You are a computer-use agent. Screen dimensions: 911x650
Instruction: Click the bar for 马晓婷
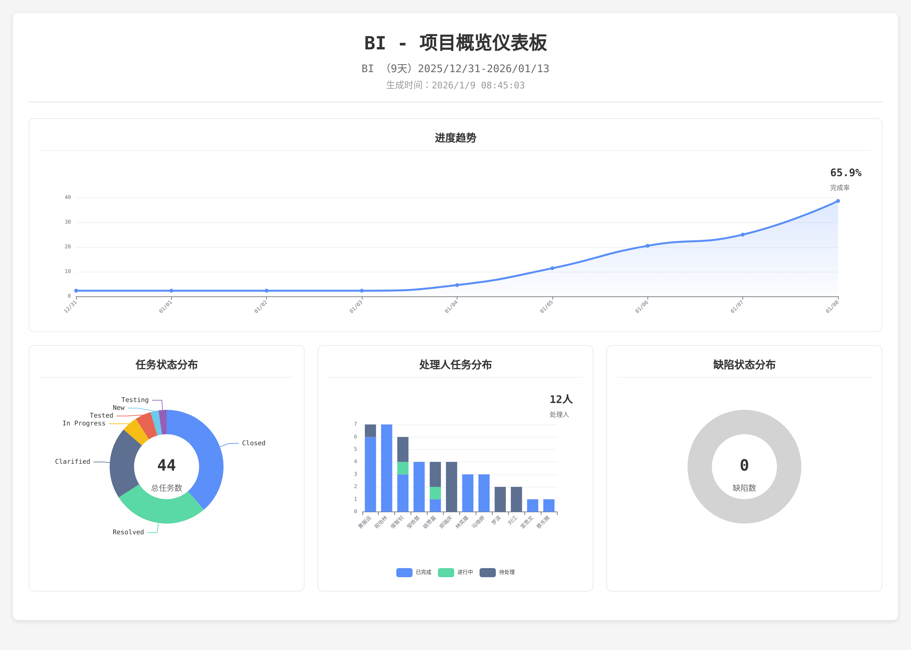point(484,493)
